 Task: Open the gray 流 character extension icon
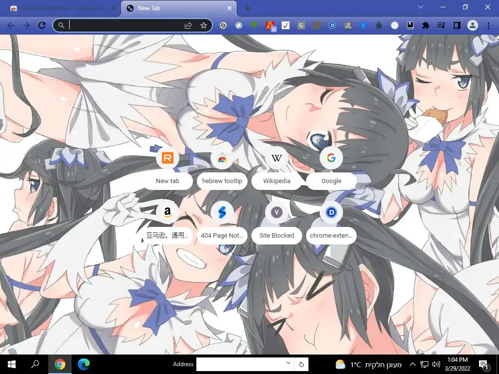pos(348,25)
